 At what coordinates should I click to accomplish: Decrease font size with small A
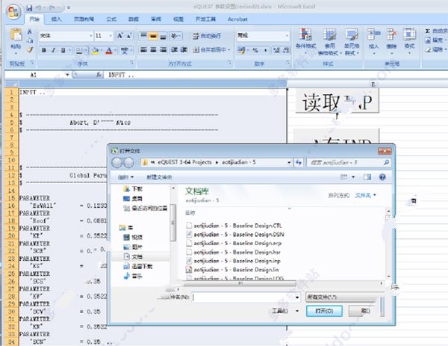[129, 36]
